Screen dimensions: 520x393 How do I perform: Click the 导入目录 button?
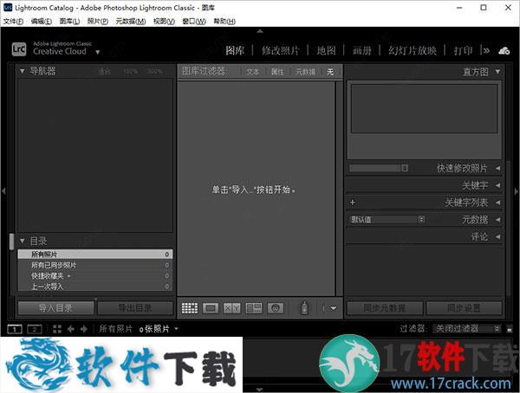pyautogui.click(x=55, y=308)
